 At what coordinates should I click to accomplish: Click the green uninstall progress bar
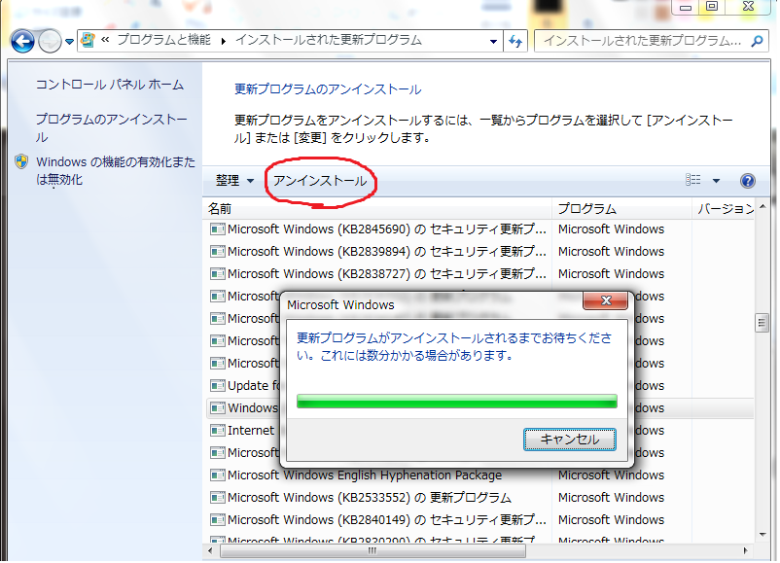pyautogui.click(x=457, y=401)
